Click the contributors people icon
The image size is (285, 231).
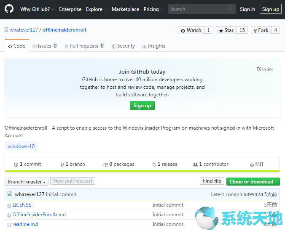[195, 165]
